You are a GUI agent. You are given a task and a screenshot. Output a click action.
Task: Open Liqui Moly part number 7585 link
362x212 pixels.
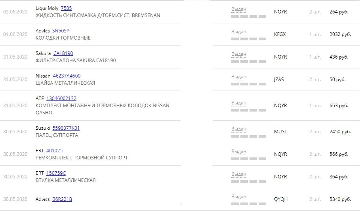(x=66, y=8)
